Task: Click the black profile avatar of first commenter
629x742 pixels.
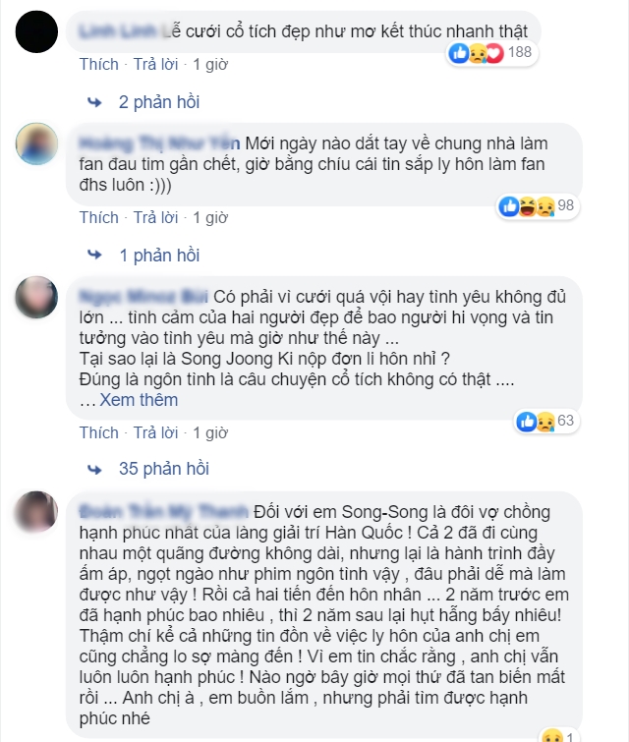Action: tap(36, 31)
